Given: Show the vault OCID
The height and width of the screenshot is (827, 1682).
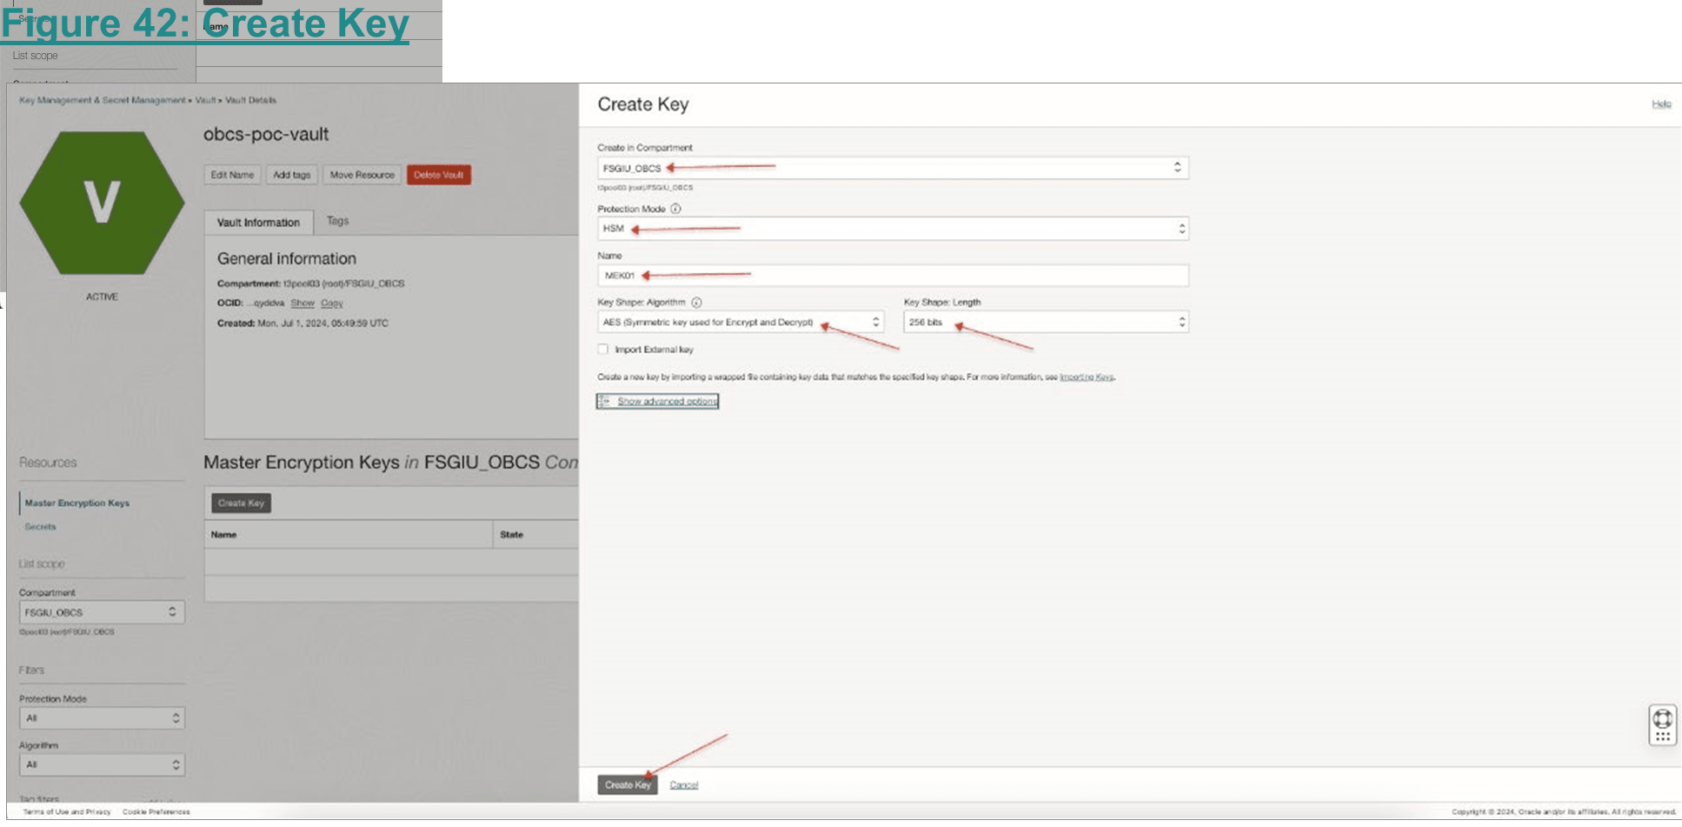Looking at the screenshot, I should point(302,303).
